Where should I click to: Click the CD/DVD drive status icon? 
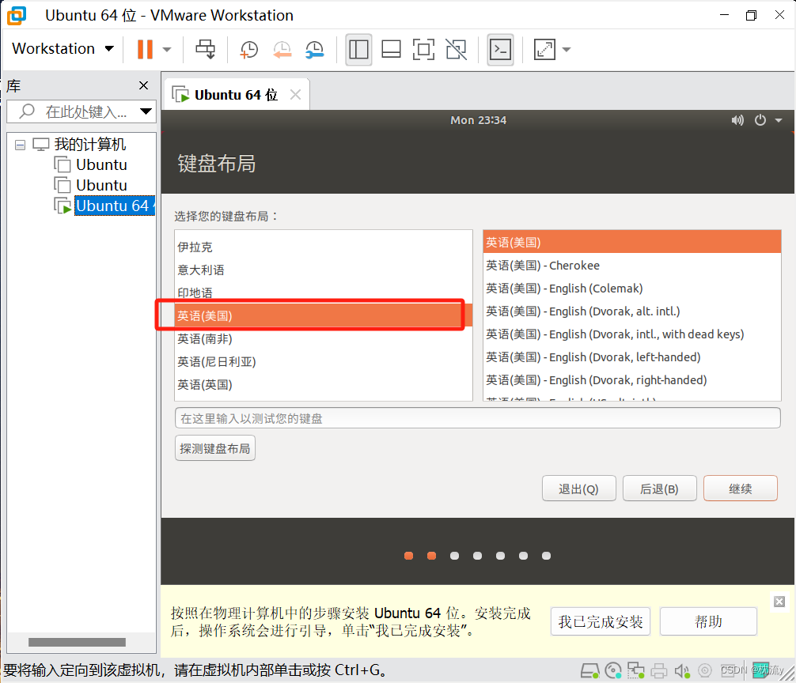pos(613,670)
